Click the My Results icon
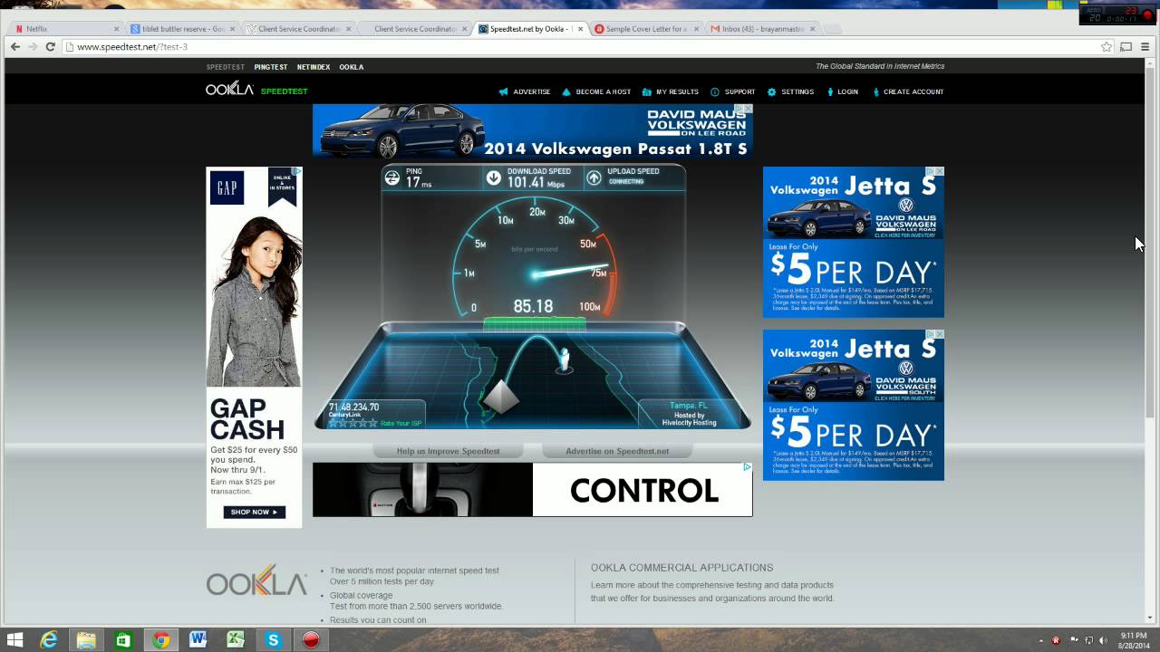Screen dimensions: 1160x652 click(647, 91)
